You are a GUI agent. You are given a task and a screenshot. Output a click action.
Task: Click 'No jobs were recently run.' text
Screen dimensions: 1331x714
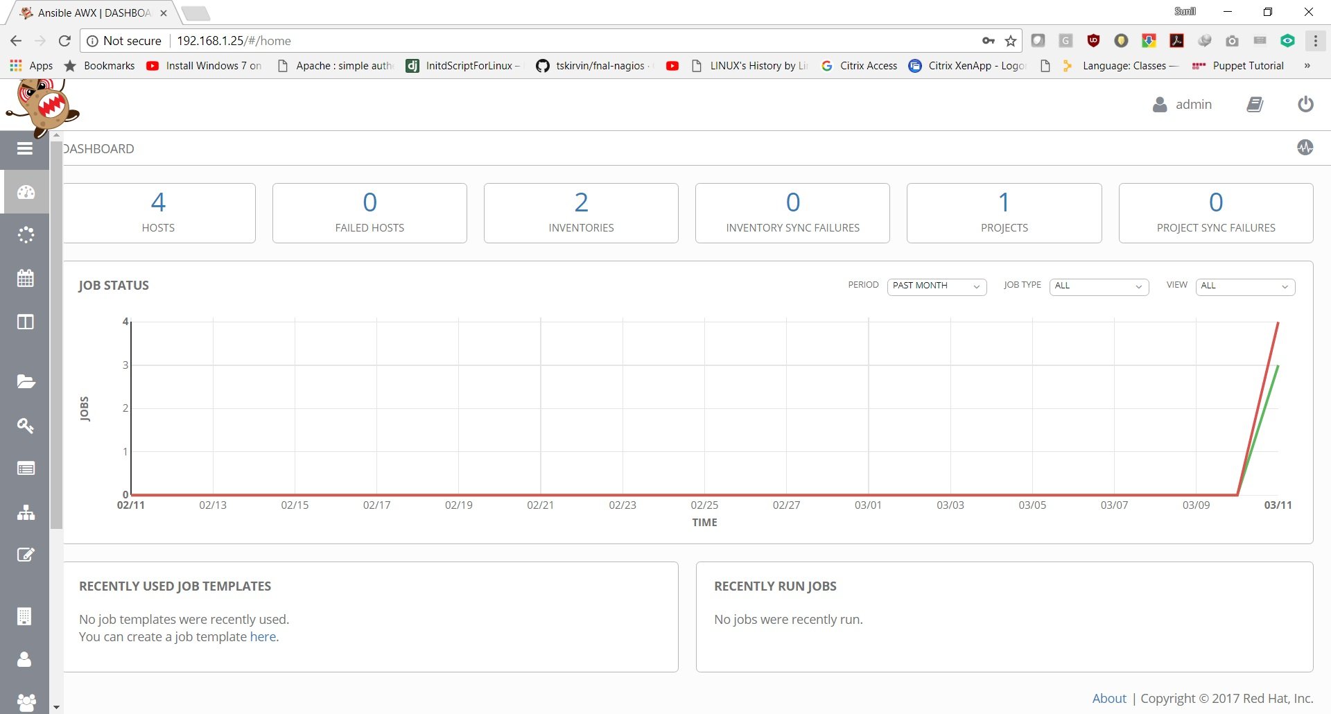(788, 619)
